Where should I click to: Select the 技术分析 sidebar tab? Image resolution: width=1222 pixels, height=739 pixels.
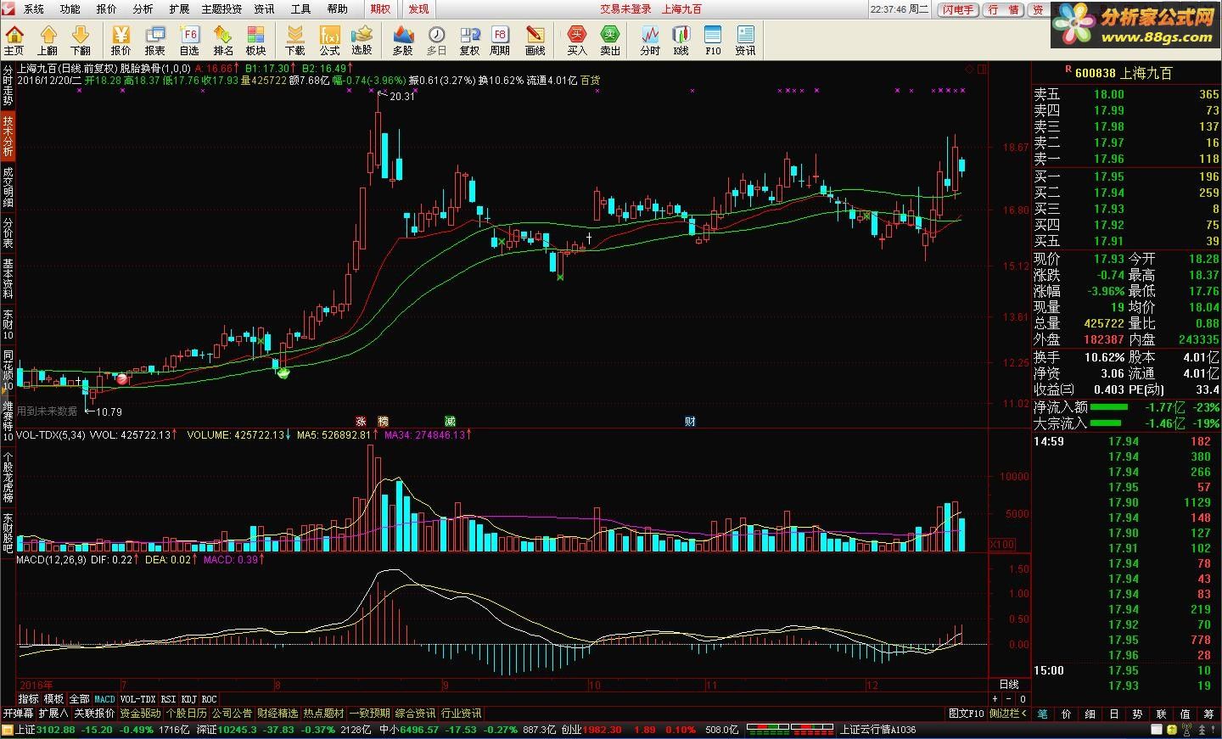pos(8,137)
